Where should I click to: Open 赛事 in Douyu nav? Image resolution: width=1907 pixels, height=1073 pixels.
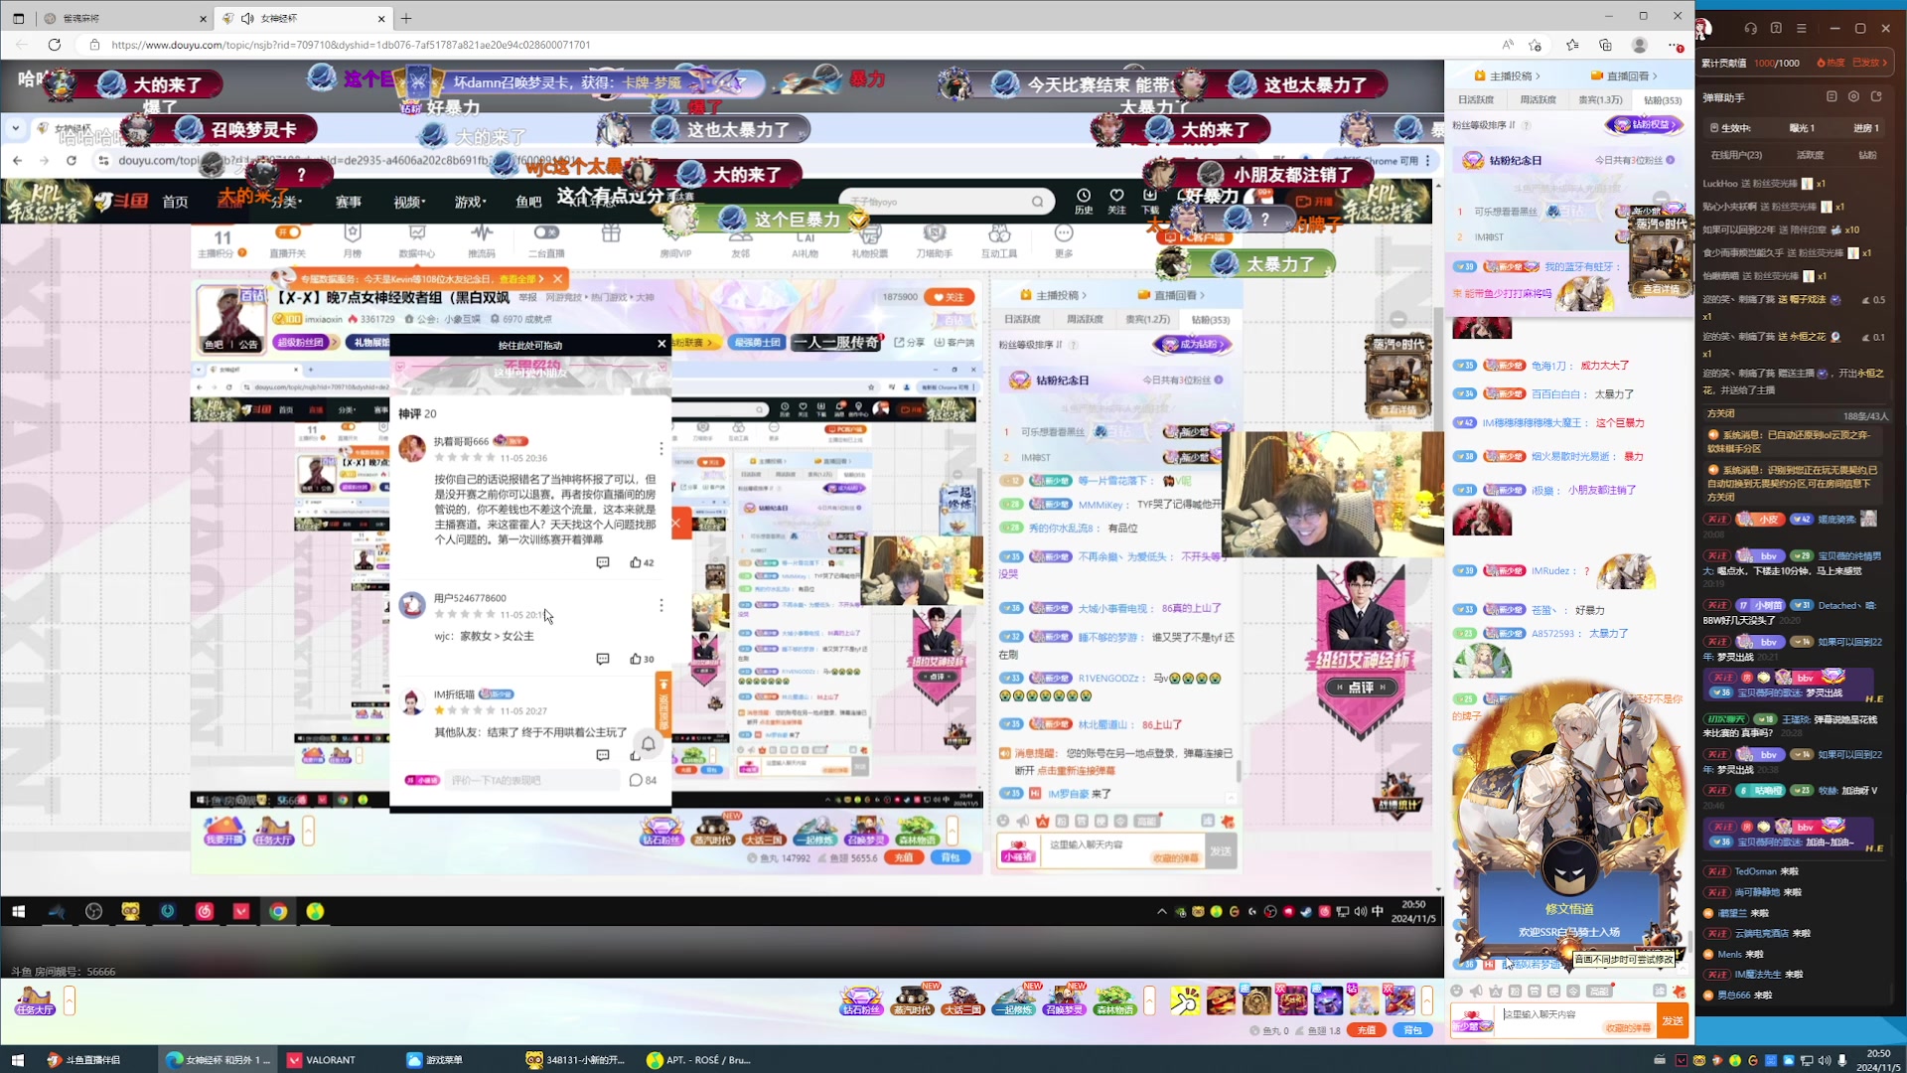(348, 202)
